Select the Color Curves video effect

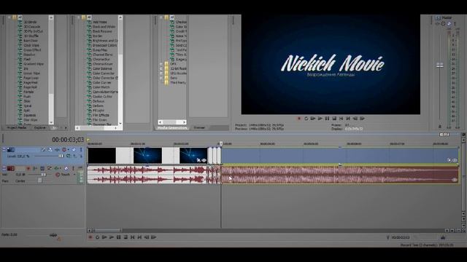click(x=101, y=82)
